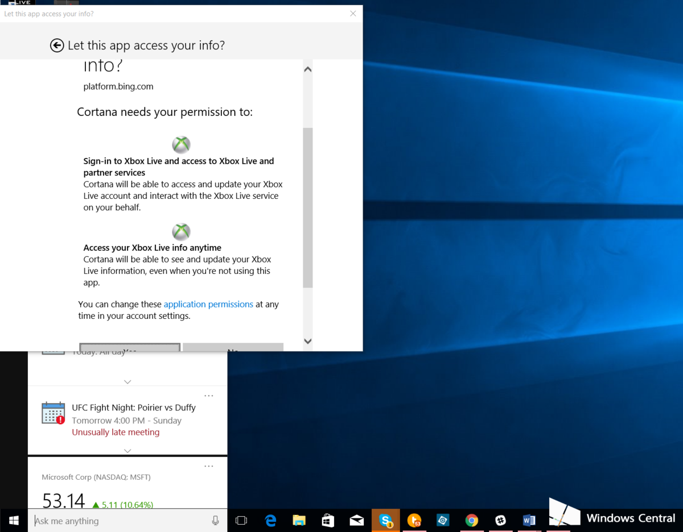Click the calendar icon for UFC Fight Night
The image size is (683, 532).
click(x=54, y=413)
